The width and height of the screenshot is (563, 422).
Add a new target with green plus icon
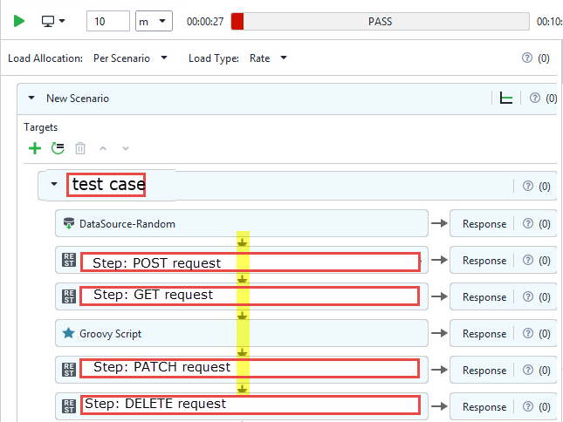coord(35,148)
